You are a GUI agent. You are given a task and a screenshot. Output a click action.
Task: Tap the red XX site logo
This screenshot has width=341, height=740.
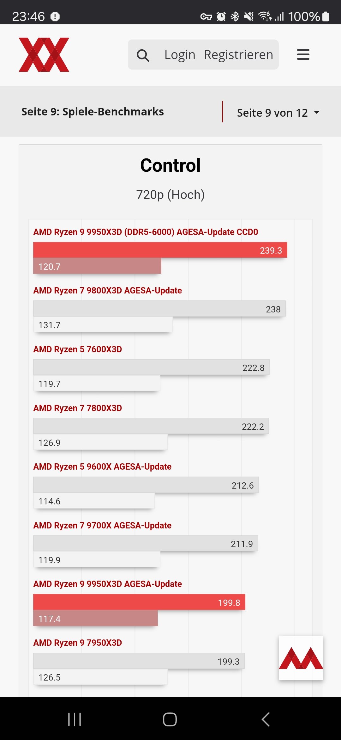[44, 55]
